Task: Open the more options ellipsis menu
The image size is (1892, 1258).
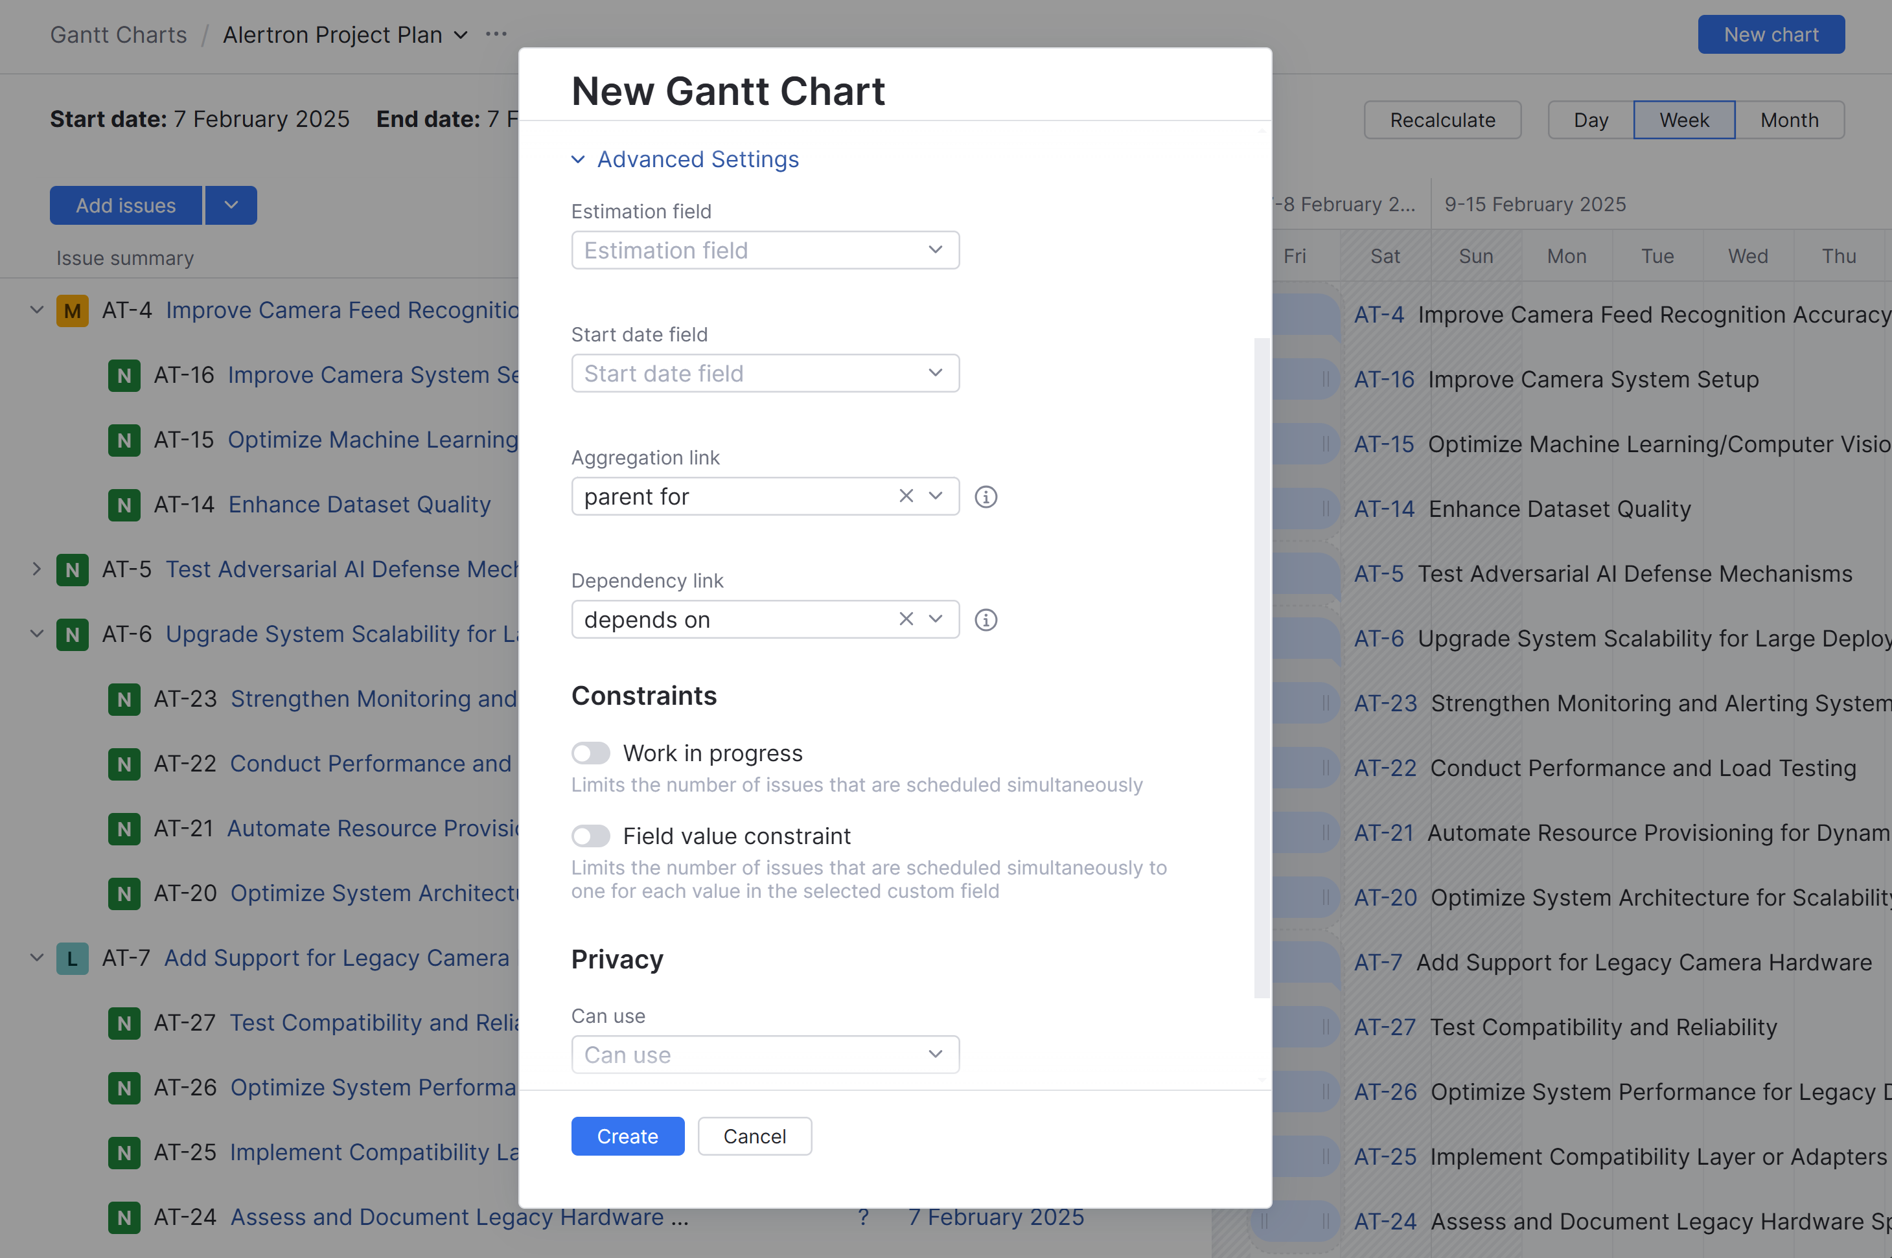Action: point(496,34)
